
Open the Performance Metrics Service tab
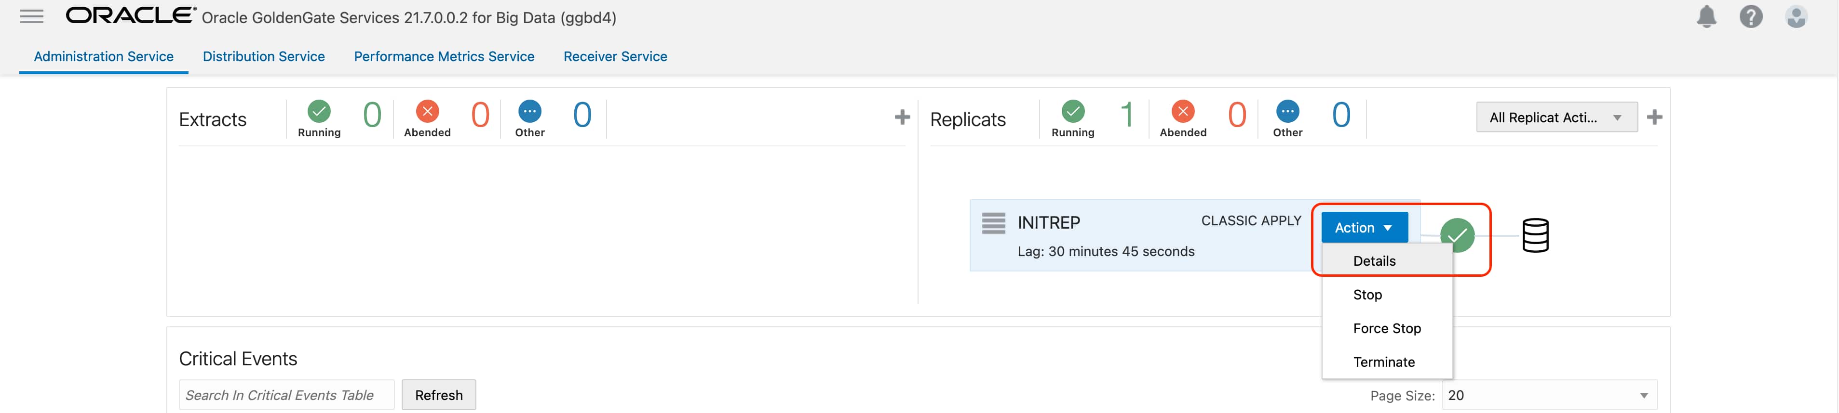444,56
